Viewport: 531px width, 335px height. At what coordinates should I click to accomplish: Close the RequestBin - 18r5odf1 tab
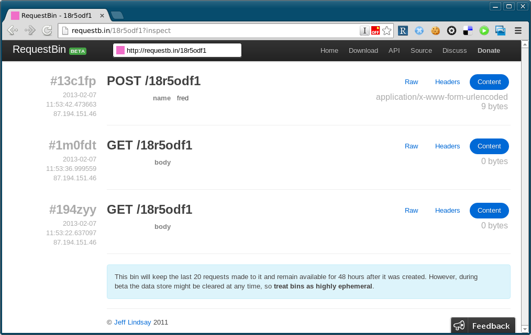point(102,16)
